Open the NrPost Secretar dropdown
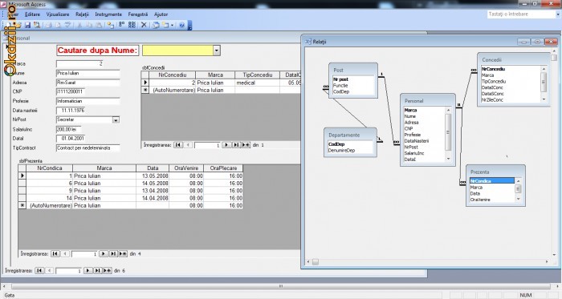Image resolution: width=562 pixels, height=299 pixels. [x=116, y=120]
